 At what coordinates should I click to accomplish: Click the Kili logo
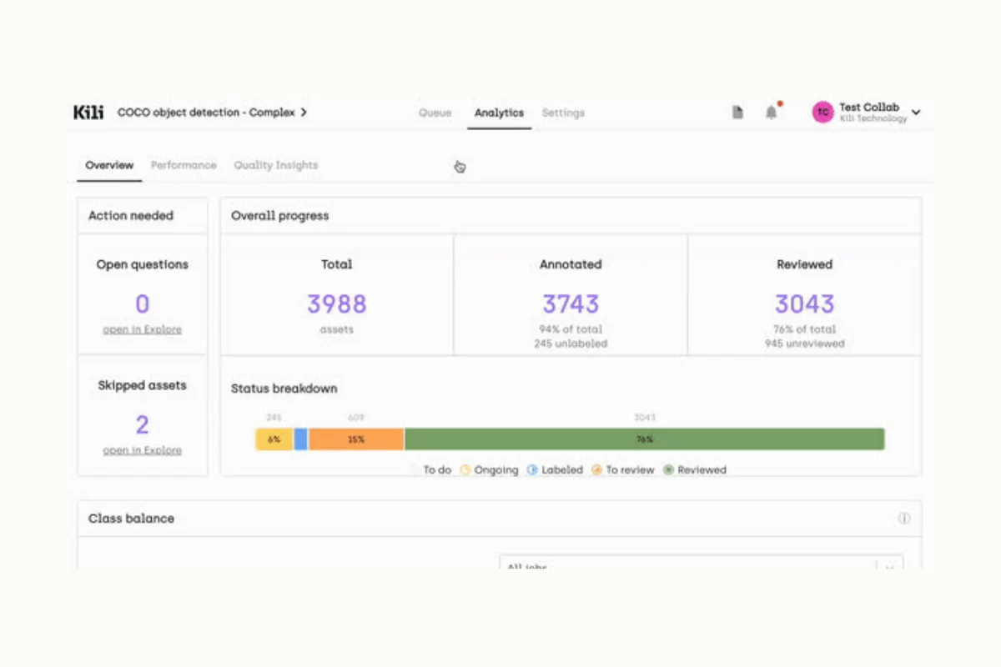pos(88,112)
